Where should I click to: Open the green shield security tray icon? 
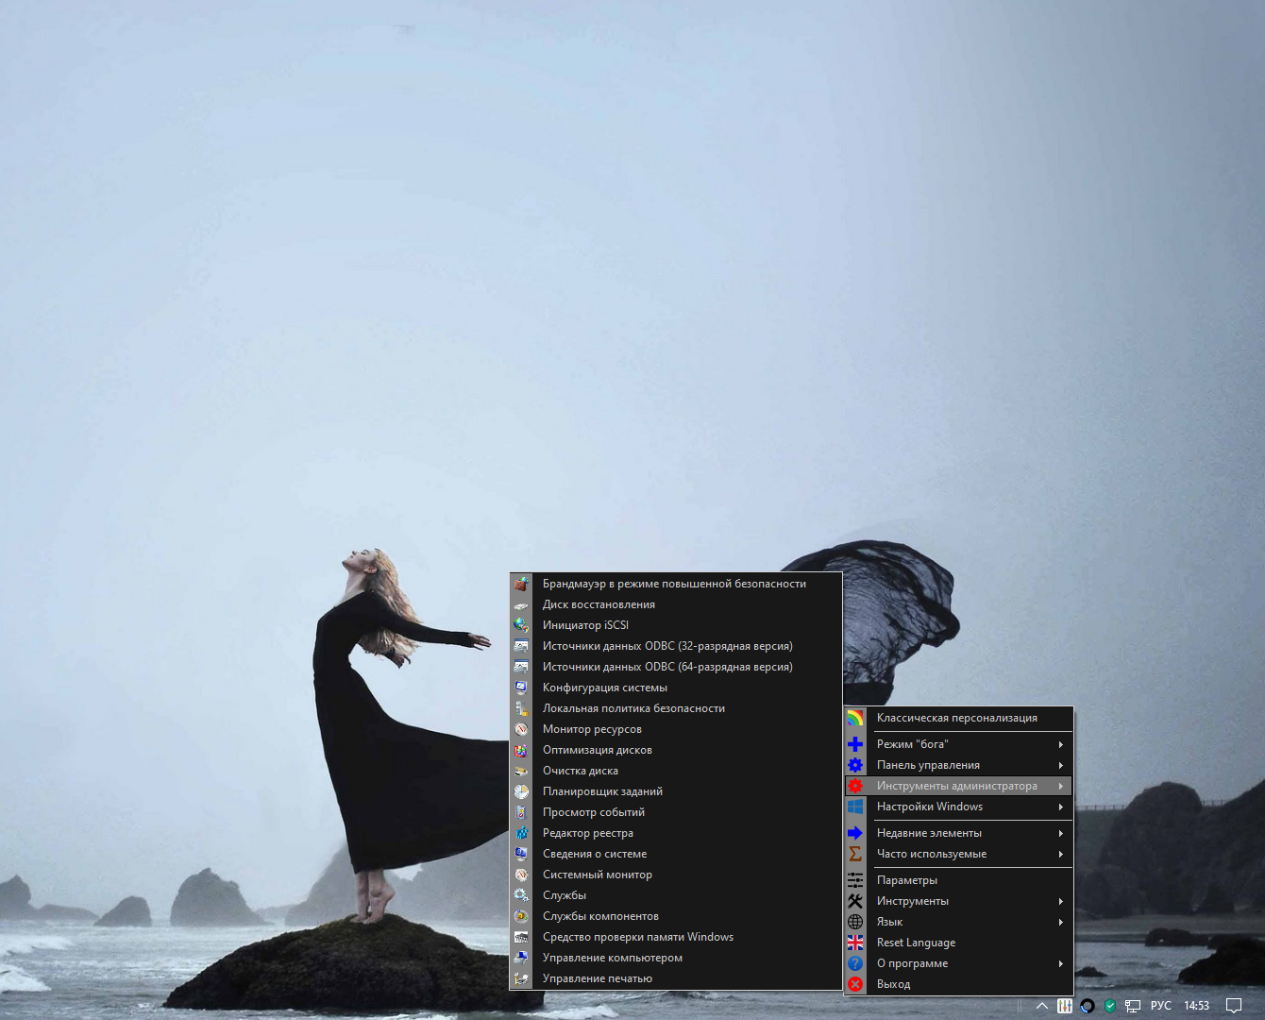coord(1110,1006)
